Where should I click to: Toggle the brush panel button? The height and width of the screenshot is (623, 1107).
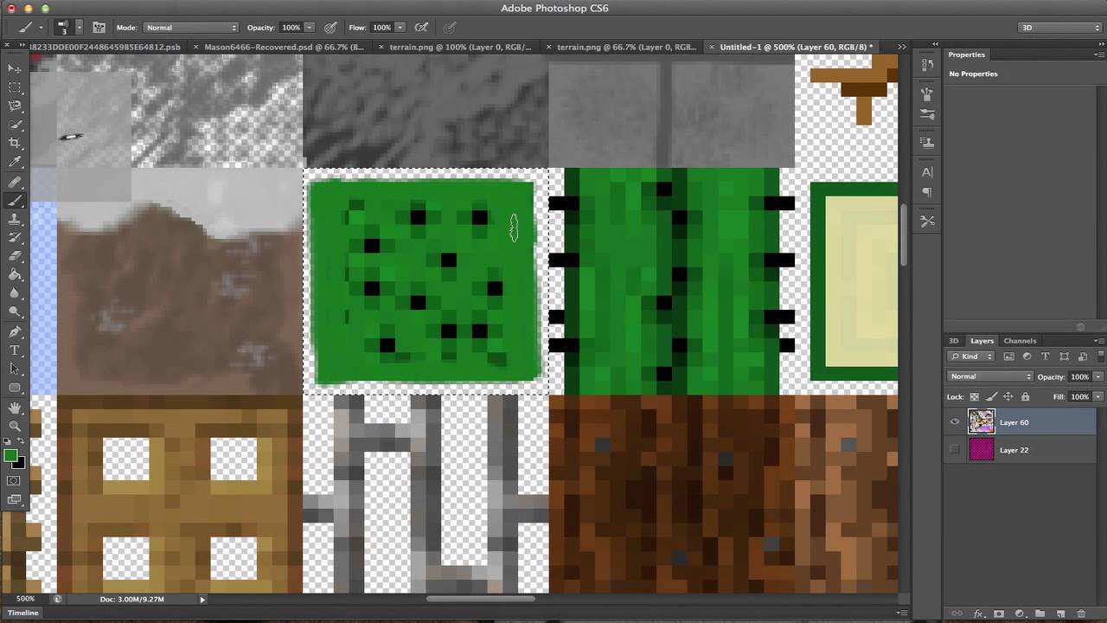click(99, 28)
